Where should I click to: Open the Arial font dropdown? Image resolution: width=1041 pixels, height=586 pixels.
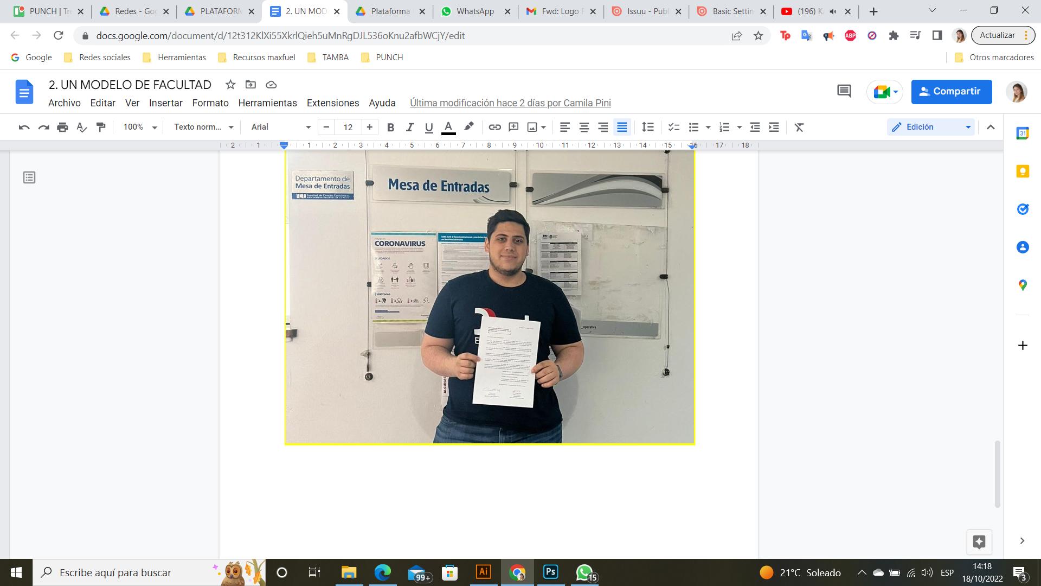(280, 127)
